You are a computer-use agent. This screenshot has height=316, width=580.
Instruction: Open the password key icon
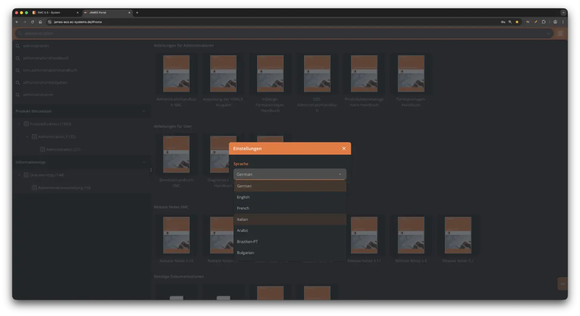coord(503,22)
